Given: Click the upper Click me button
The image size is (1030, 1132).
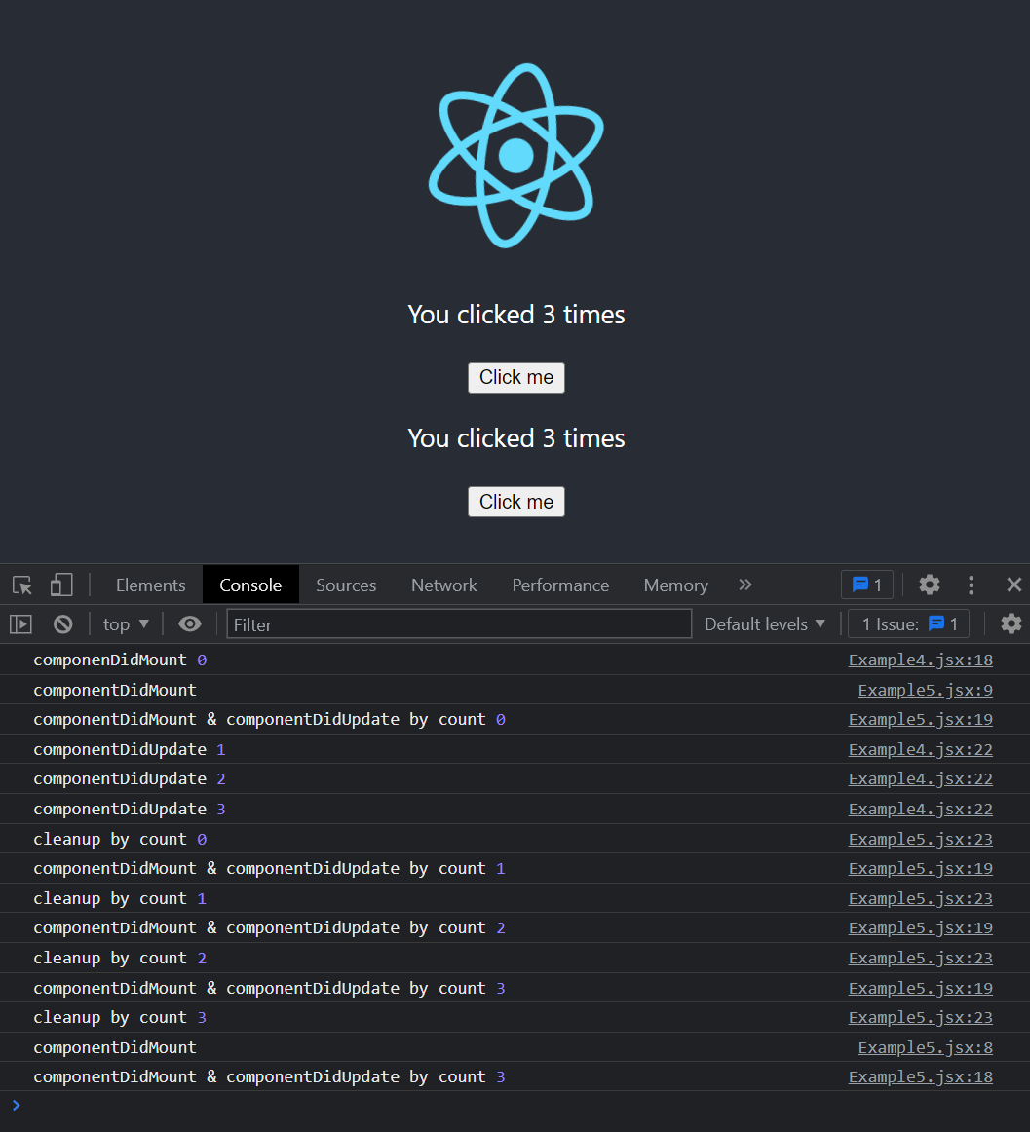Looking at the screenshot, I should pos(516,378).
